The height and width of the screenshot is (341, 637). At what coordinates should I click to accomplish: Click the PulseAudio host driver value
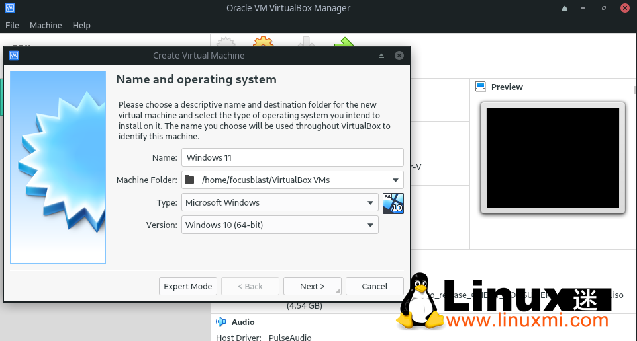[x=290, y=337]
